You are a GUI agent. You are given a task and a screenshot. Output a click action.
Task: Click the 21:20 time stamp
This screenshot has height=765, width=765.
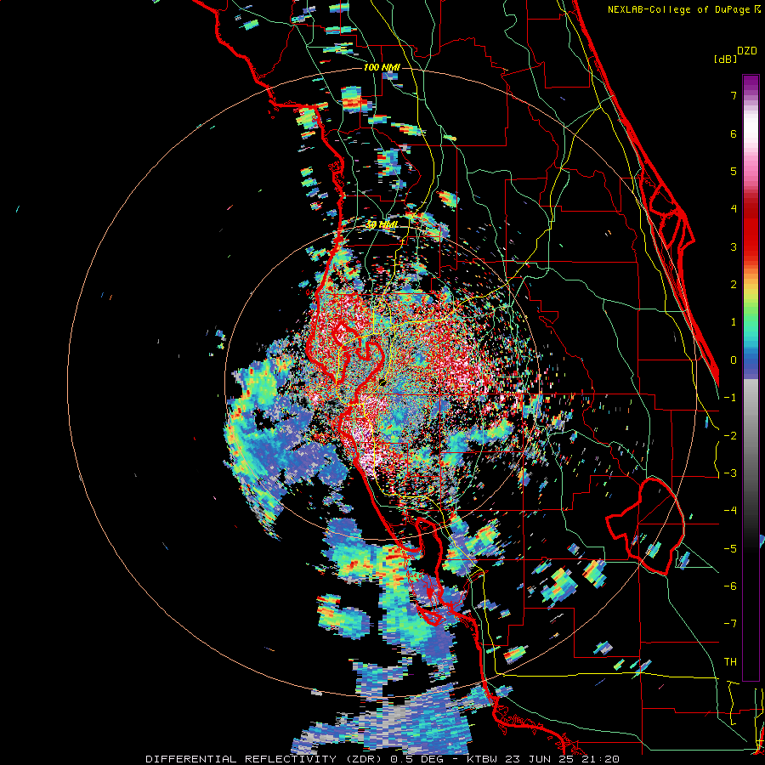click(x=601, y=759)
